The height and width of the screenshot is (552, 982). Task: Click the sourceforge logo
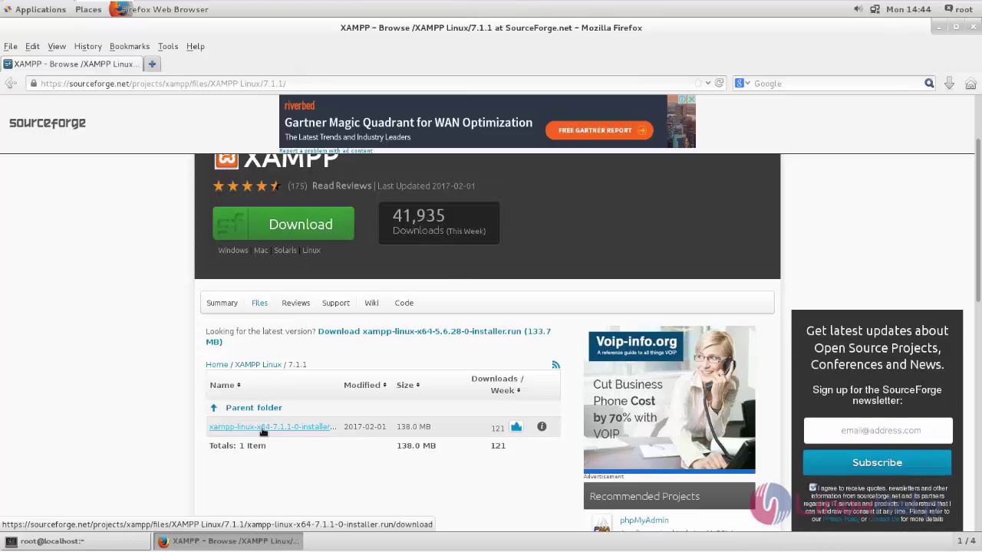click(48, 123)
